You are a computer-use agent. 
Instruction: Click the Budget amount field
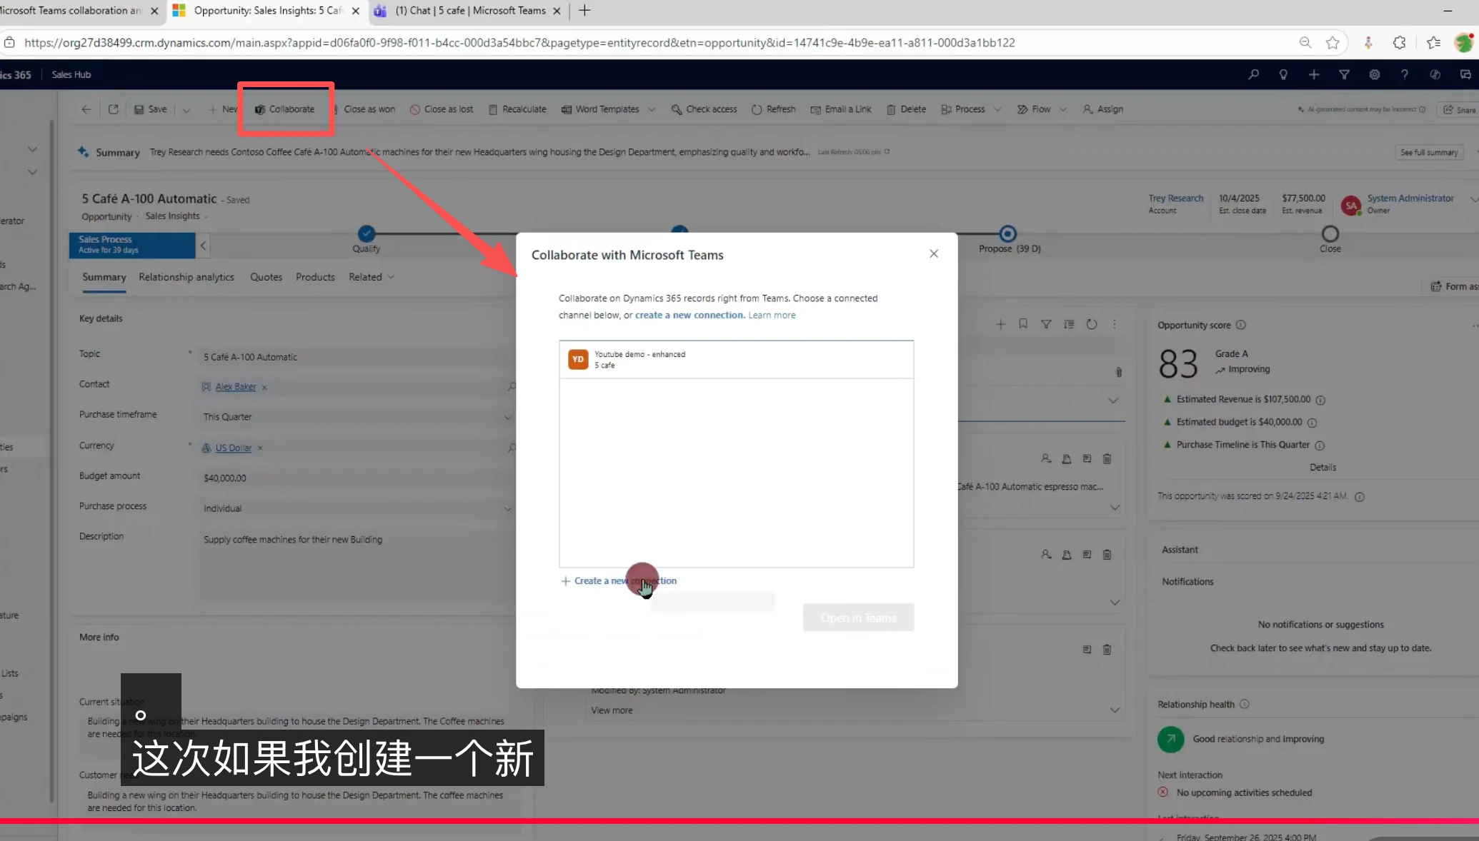click(x=357, y=478)
